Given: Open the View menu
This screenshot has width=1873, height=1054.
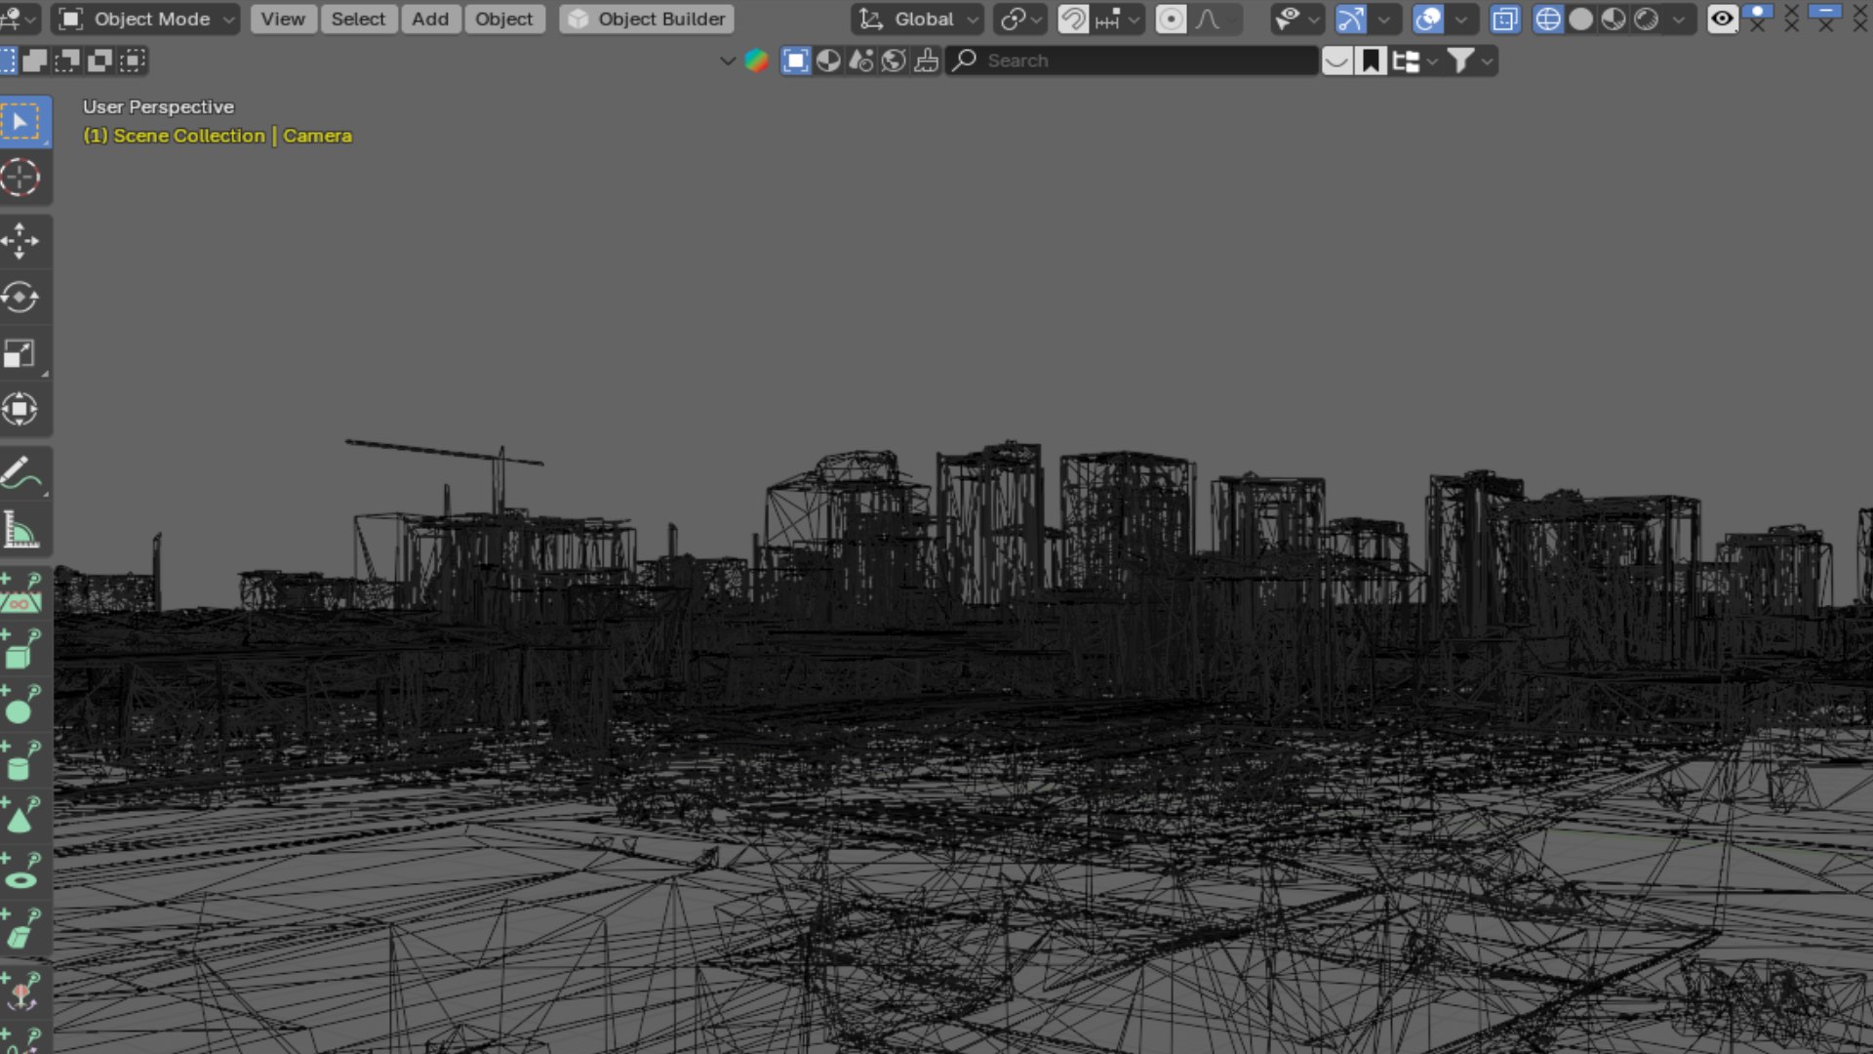Looking at the screenshot, I should point(283,19).
